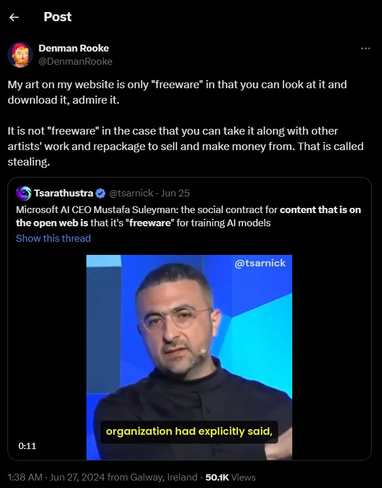Click the Galway, Ireland location text
The image size is (382, 488).
tap(164, 477)
